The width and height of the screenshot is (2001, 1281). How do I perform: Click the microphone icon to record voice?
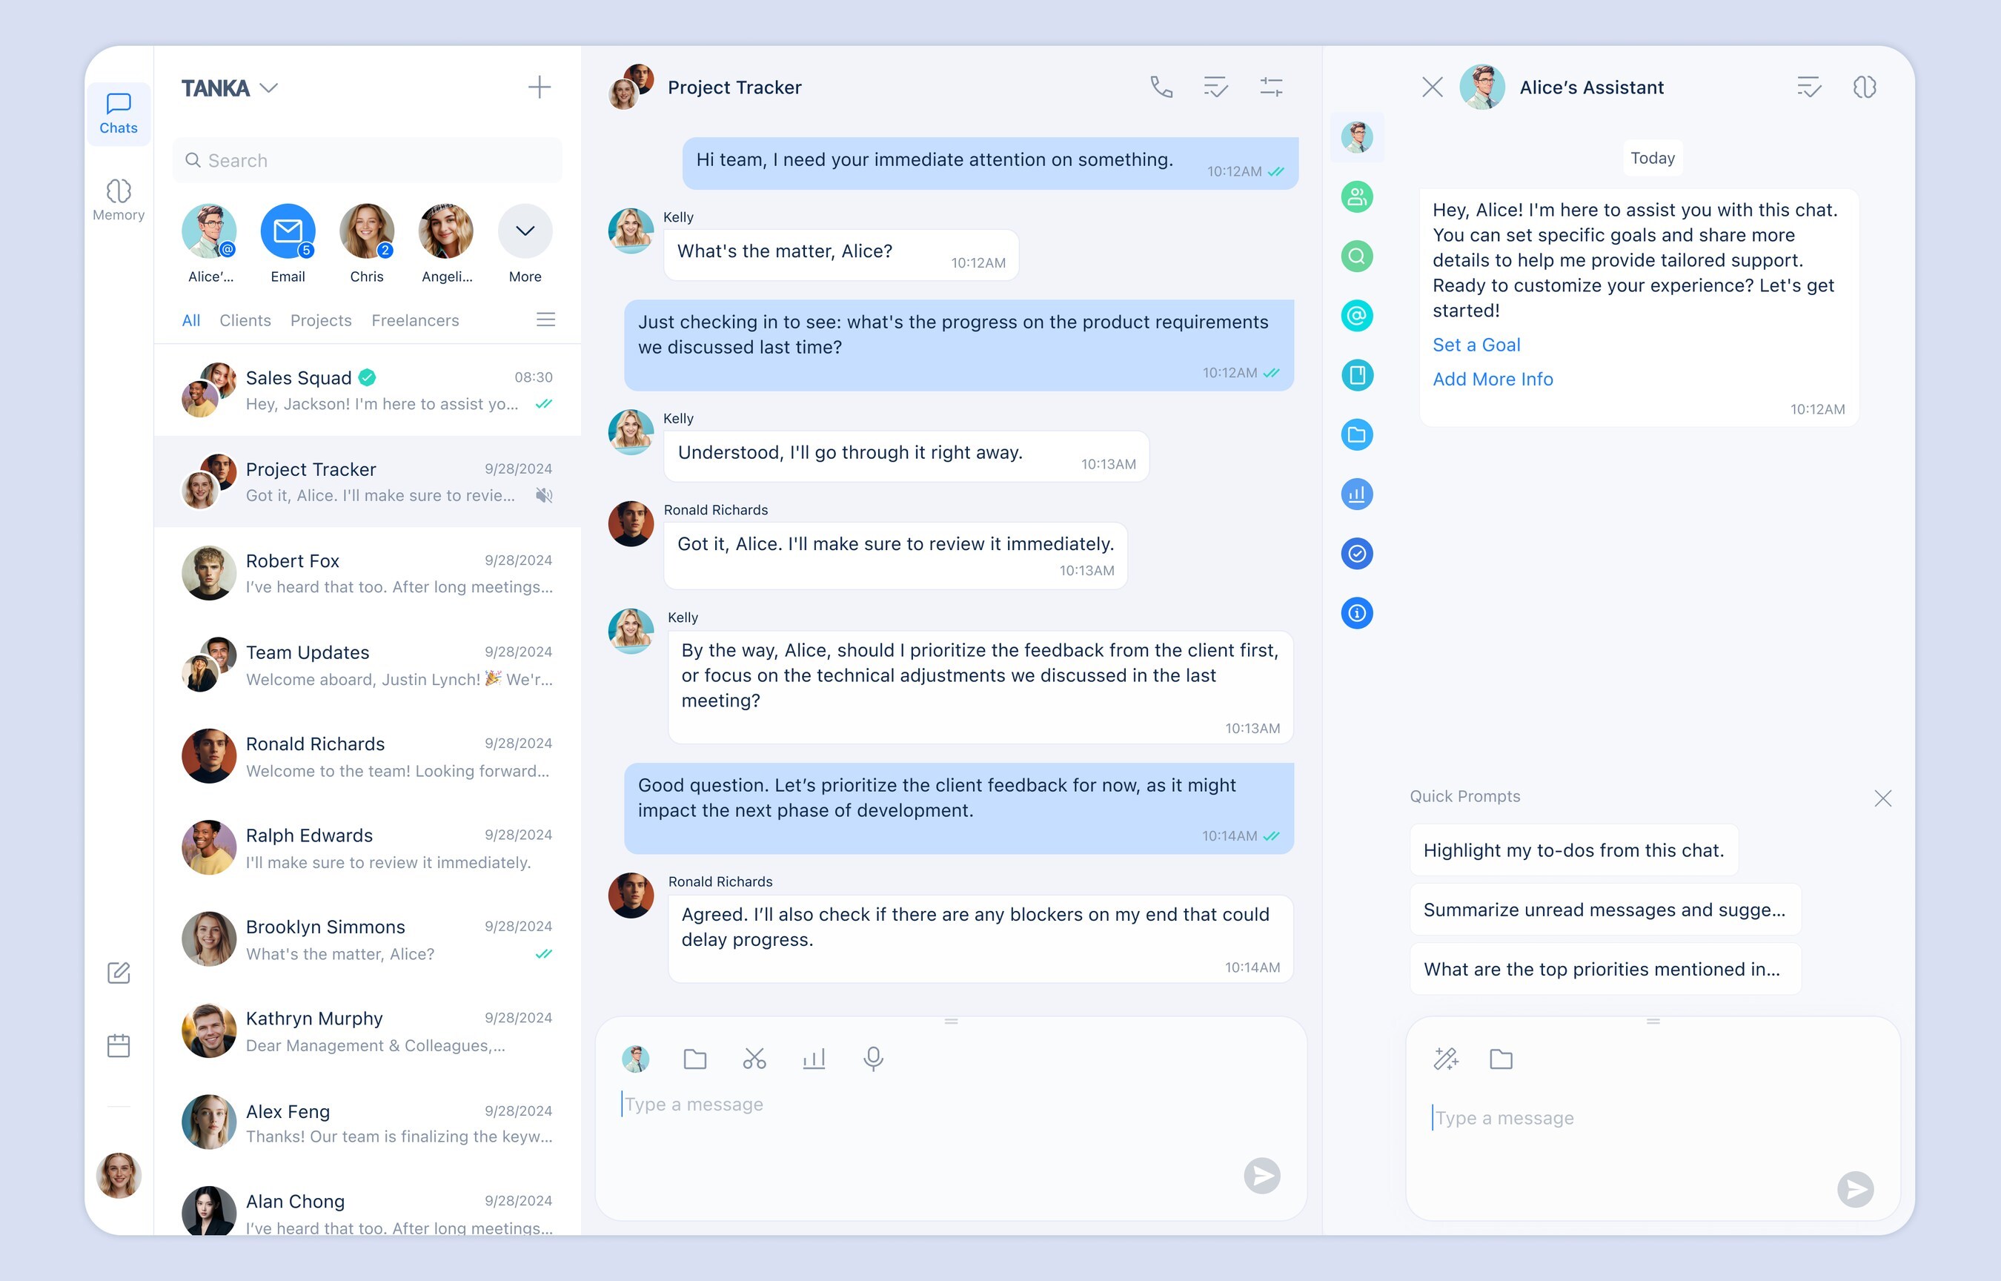[873, 1058]
